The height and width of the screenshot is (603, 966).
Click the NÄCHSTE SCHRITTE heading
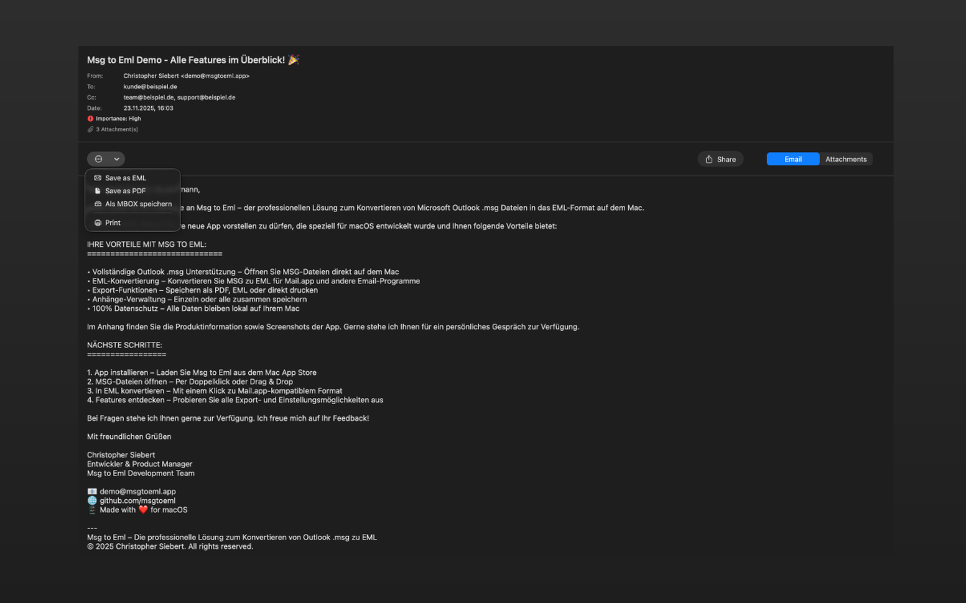click(124, 345)
